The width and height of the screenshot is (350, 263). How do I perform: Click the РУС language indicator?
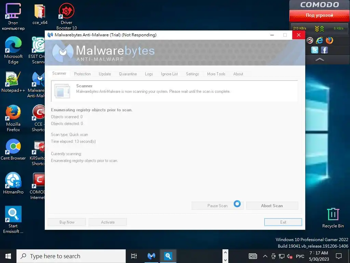300,256
